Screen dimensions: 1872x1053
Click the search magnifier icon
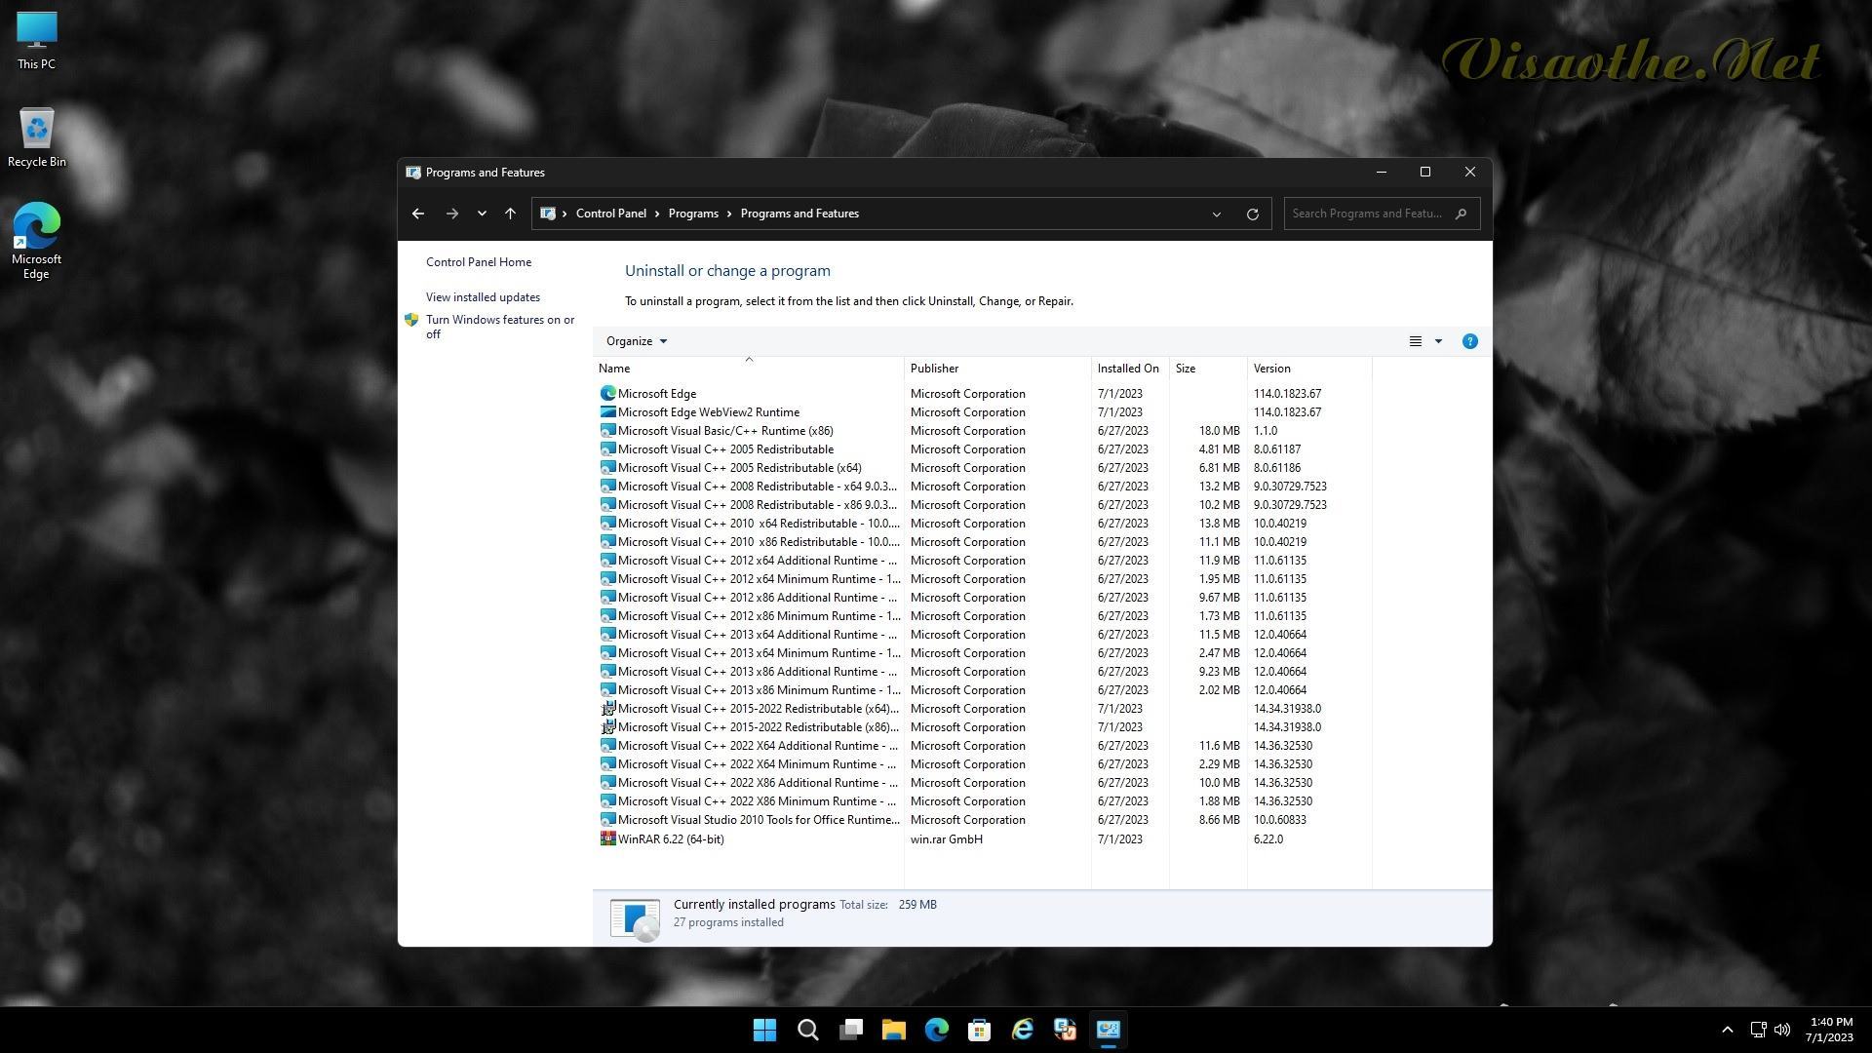[x=1461, y=214]
